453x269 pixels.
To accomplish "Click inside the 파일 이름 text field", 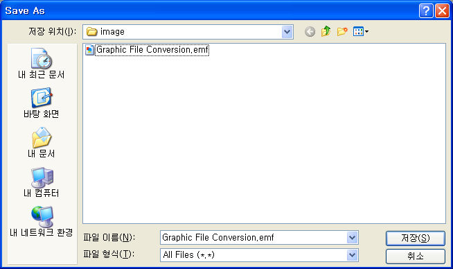I will coord(254,238).
